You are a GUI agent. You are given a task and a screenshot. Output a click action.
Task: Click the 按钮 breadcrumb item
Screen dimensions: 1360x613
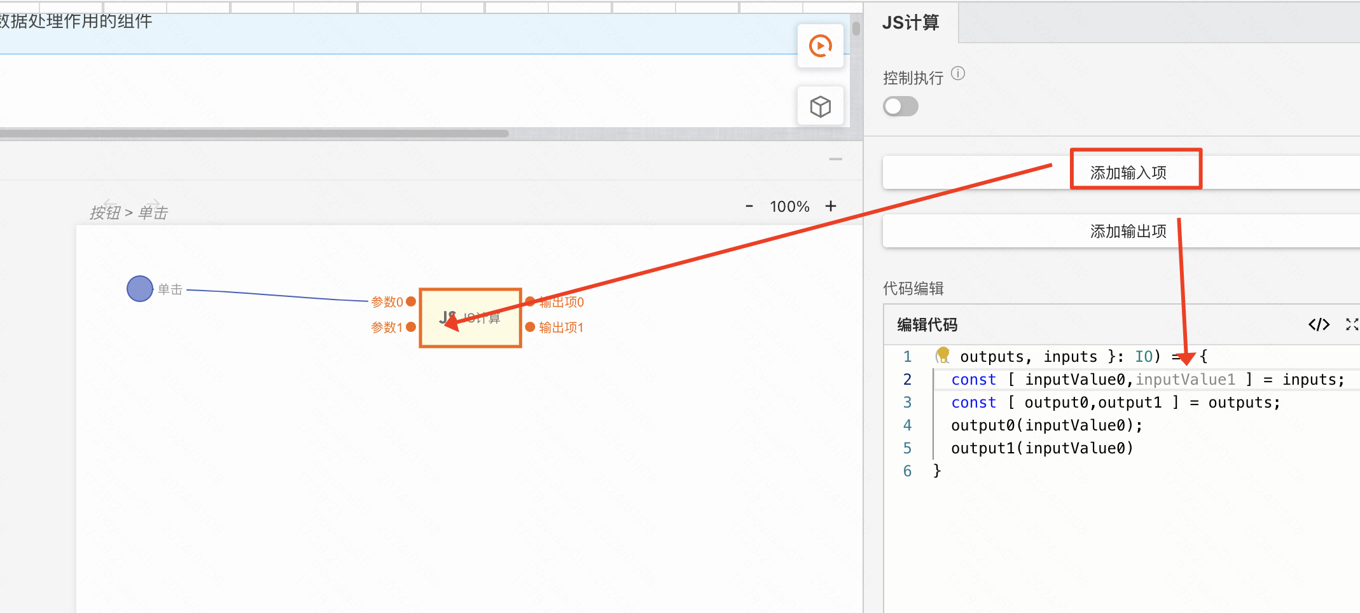click(105, 212)
